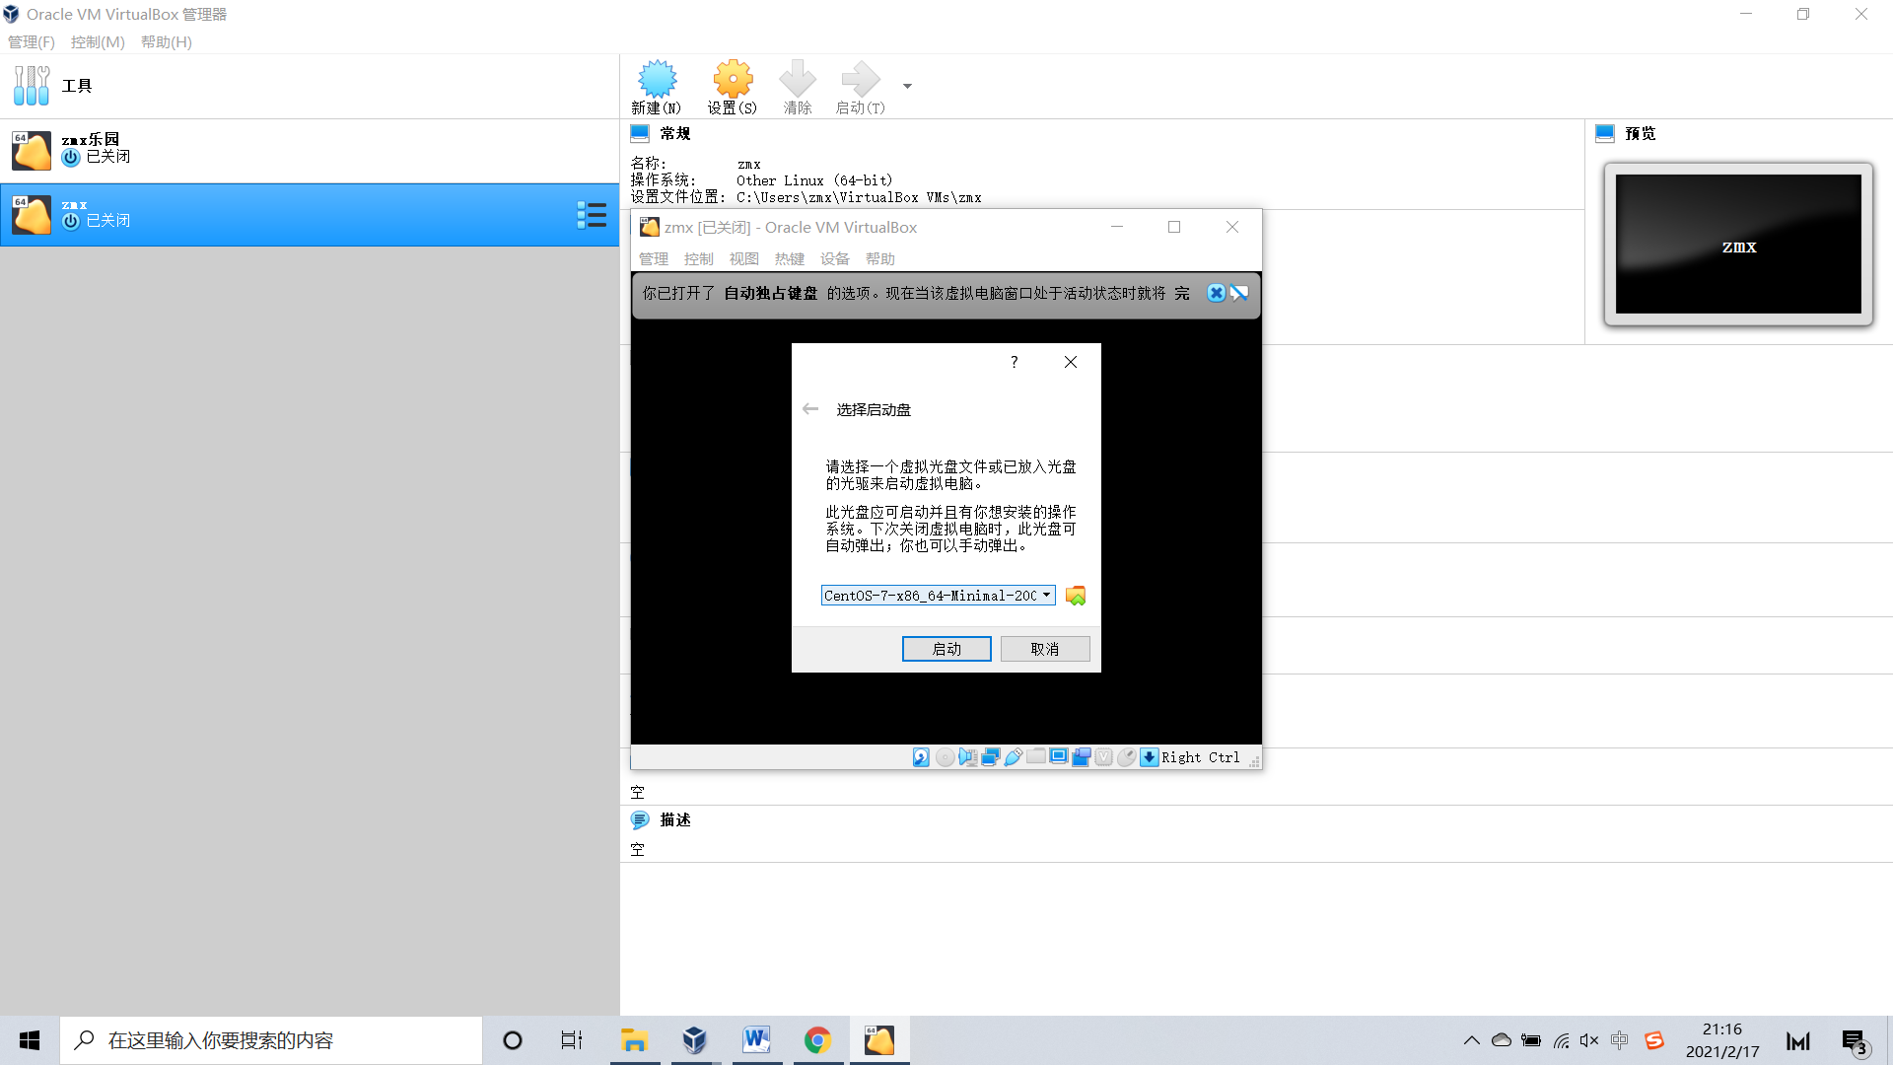Expand the arrow next to Start (启动) toolbar button
The image size is (1893, 1065).
tap(907, 87)
